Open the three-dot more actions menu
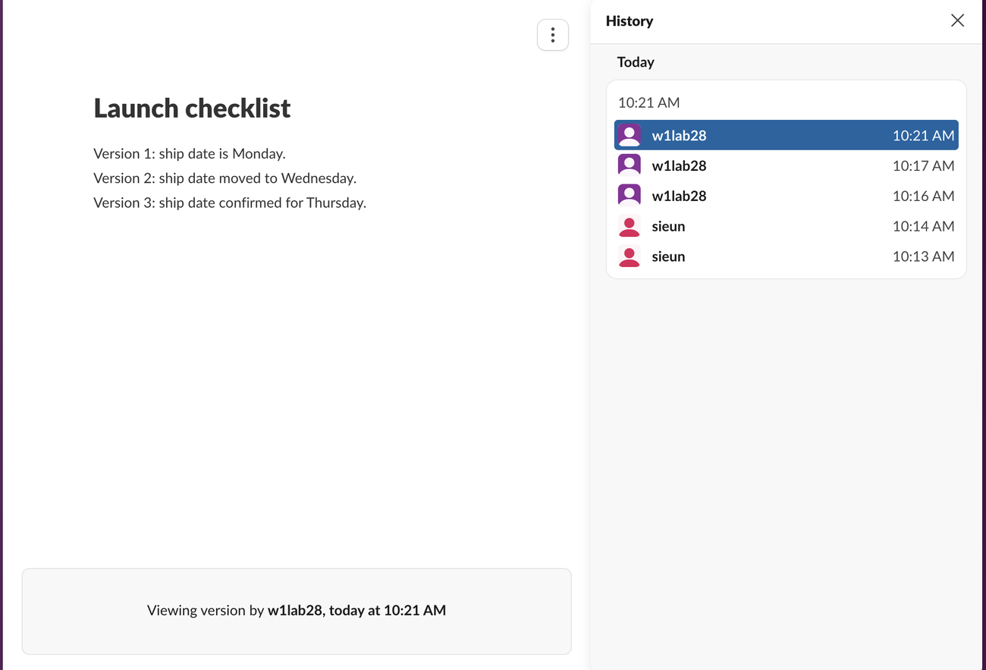 553,35
